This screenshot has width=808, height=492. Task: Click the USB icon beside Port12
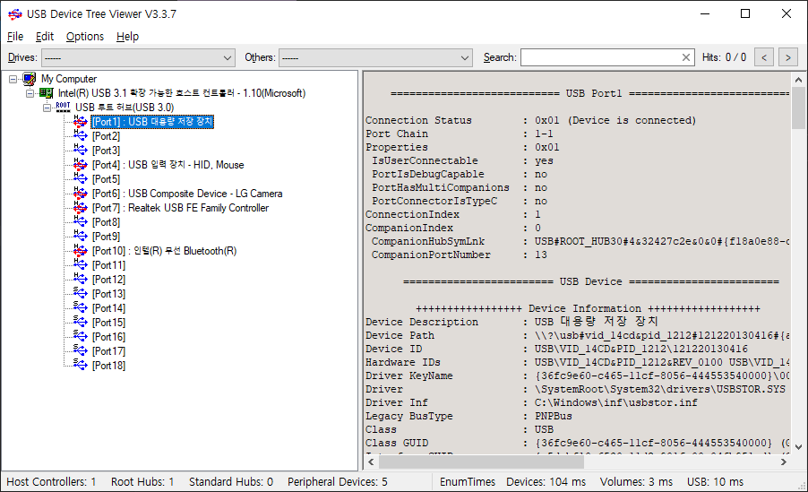pos(80,280)
